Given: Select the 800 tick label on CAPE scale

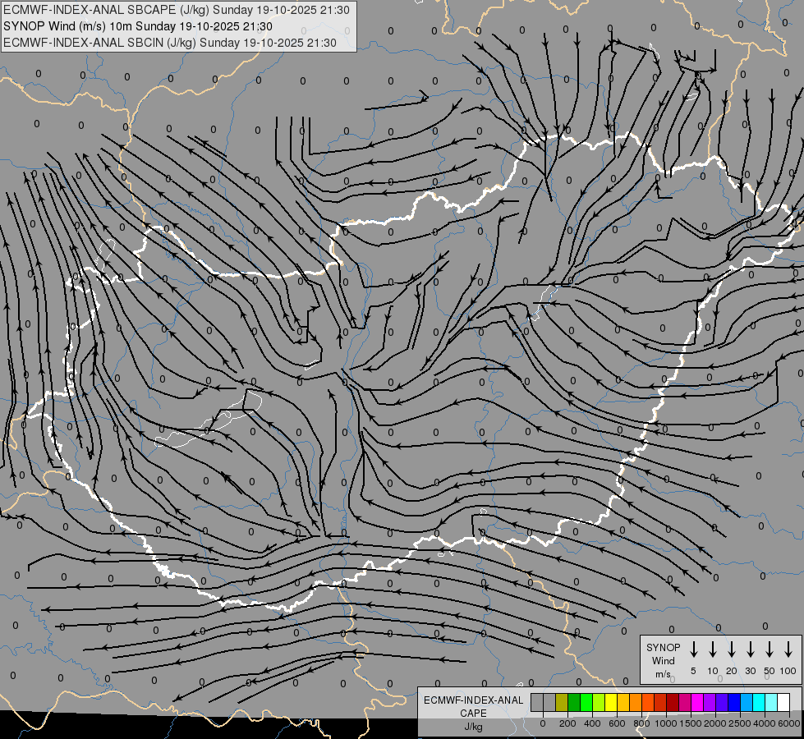Looking at the screenshot, I should pyautogui.click(x=641, y=723).
